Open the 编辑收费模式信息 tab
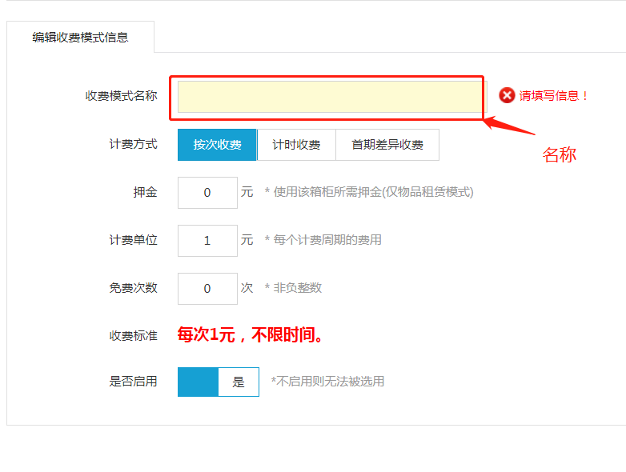Viewport: 626px width, 472px height. [x=80, y=37]
